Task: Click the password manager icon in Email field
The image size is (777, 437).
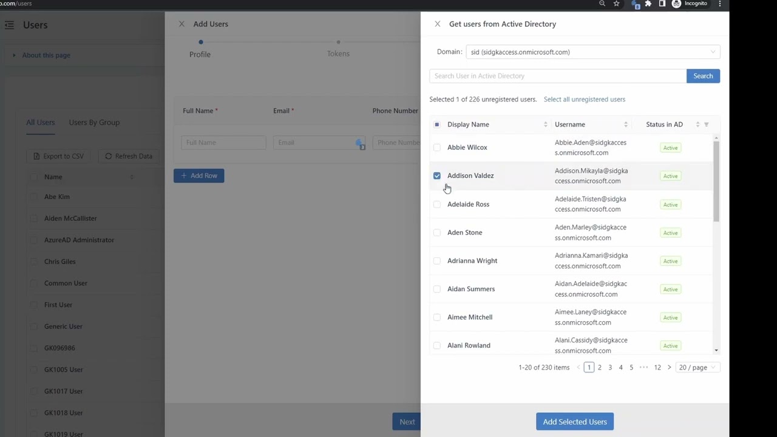Action: click(360, 143)
